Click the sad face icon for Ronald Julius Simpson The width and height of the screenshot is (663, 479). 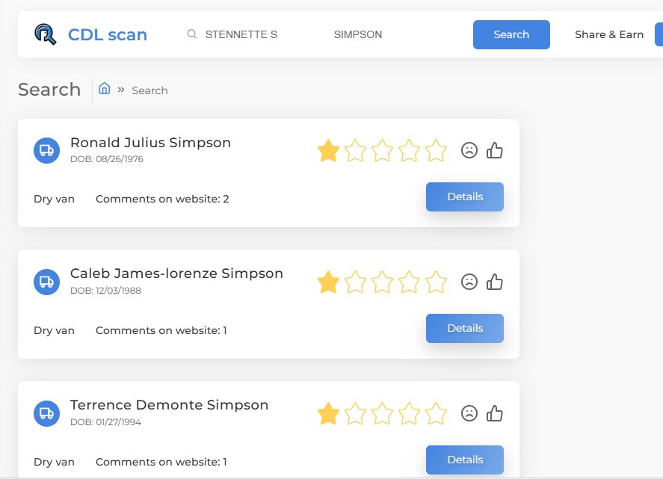(x=469, y=150)
